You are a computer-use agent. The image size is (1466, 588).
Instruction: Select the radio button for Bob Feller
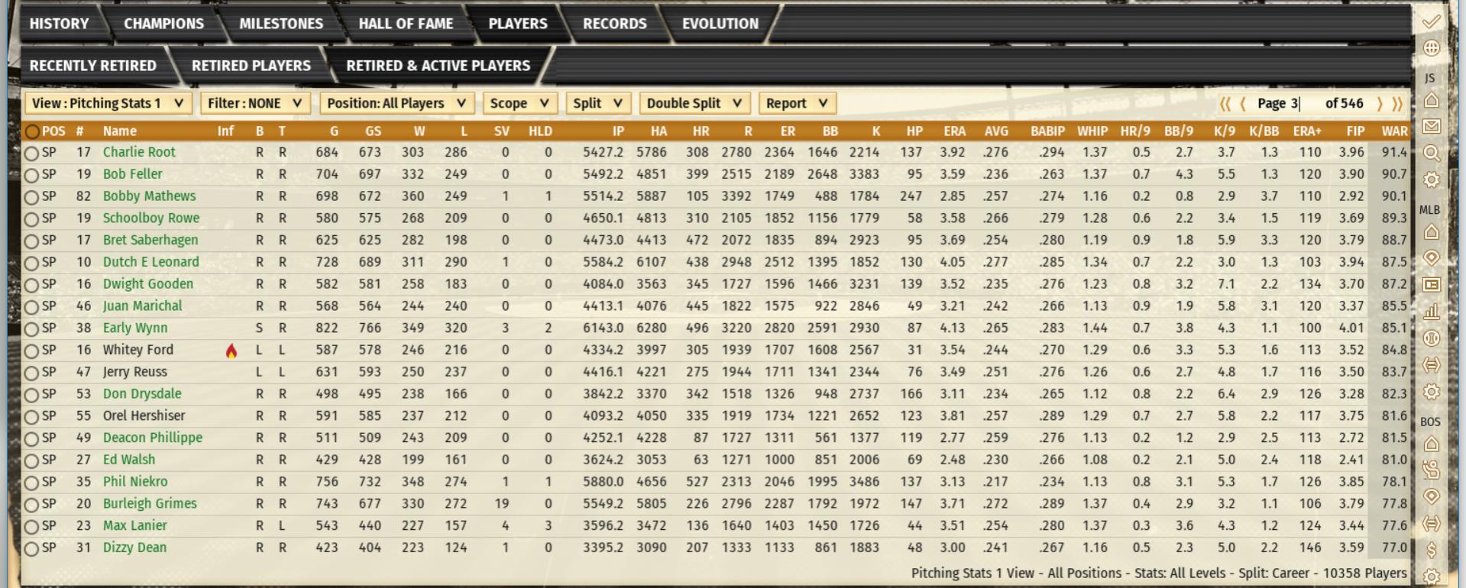tap(31, 176)
